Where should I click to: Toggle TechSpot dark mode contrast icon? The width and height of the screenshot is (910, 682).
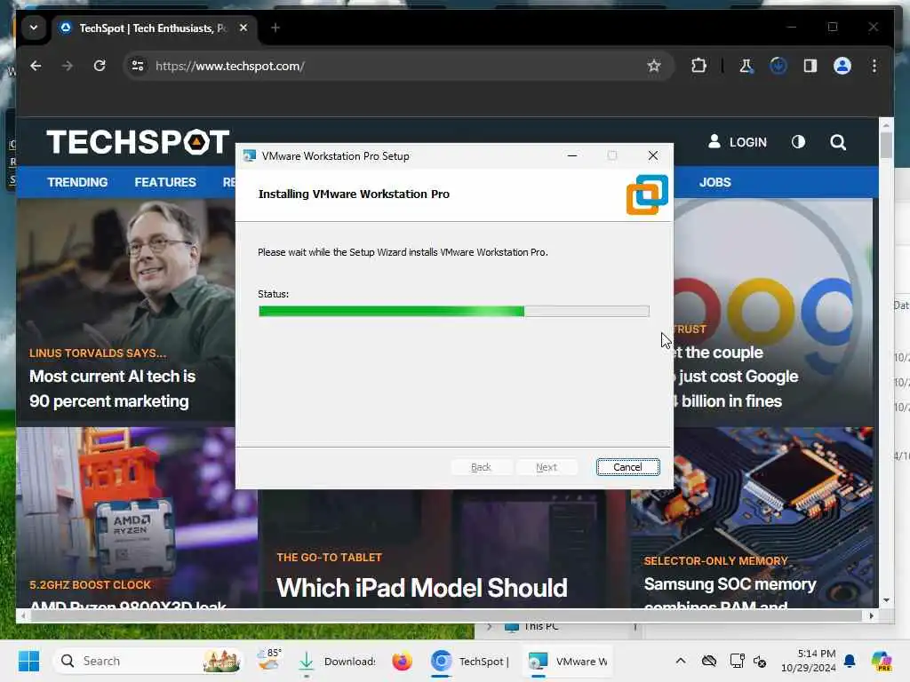tap(799, 142)
